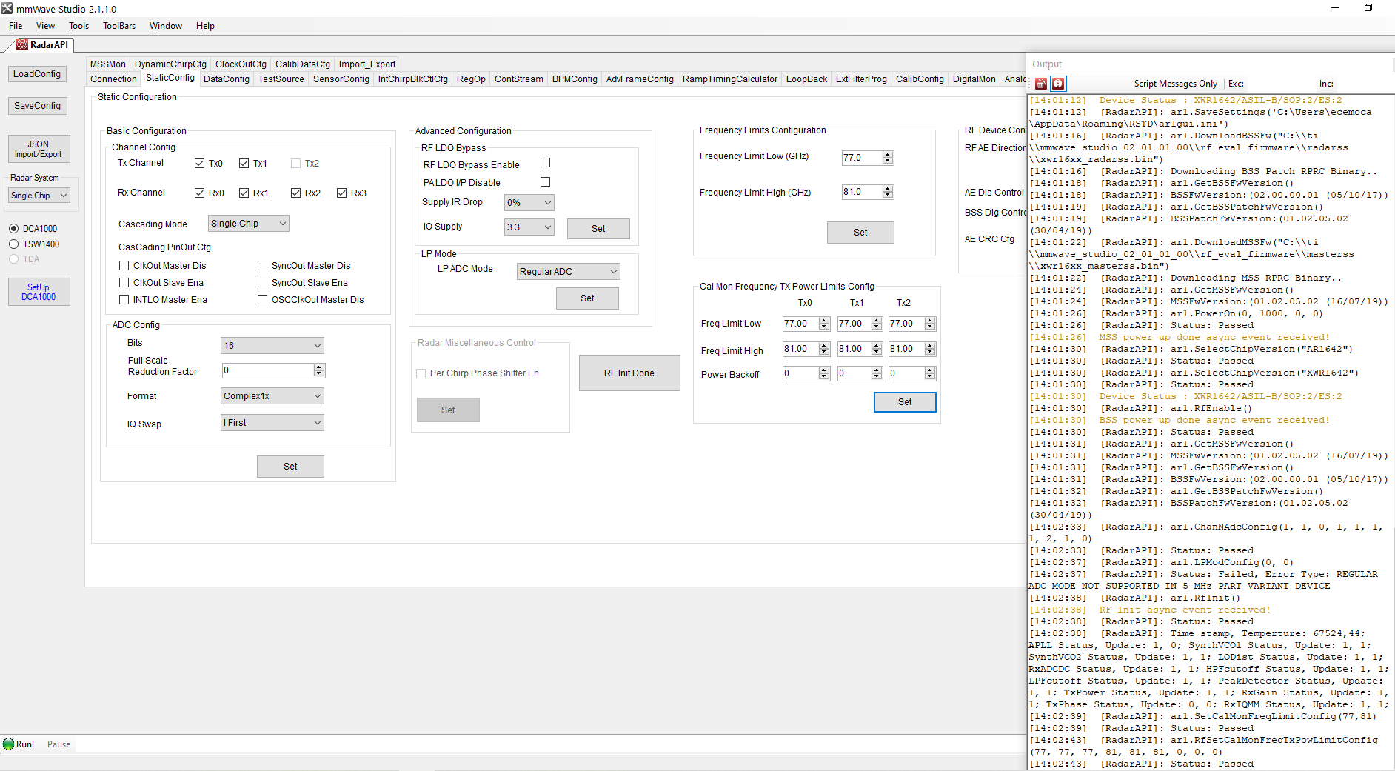
Task: Open the RampTimingCalculator tab
Action: (730, 79)
